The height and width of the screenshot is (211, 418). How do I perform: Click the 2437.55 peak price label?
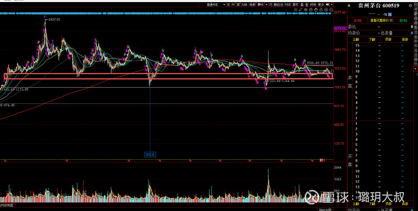click(x=54, y=19)
